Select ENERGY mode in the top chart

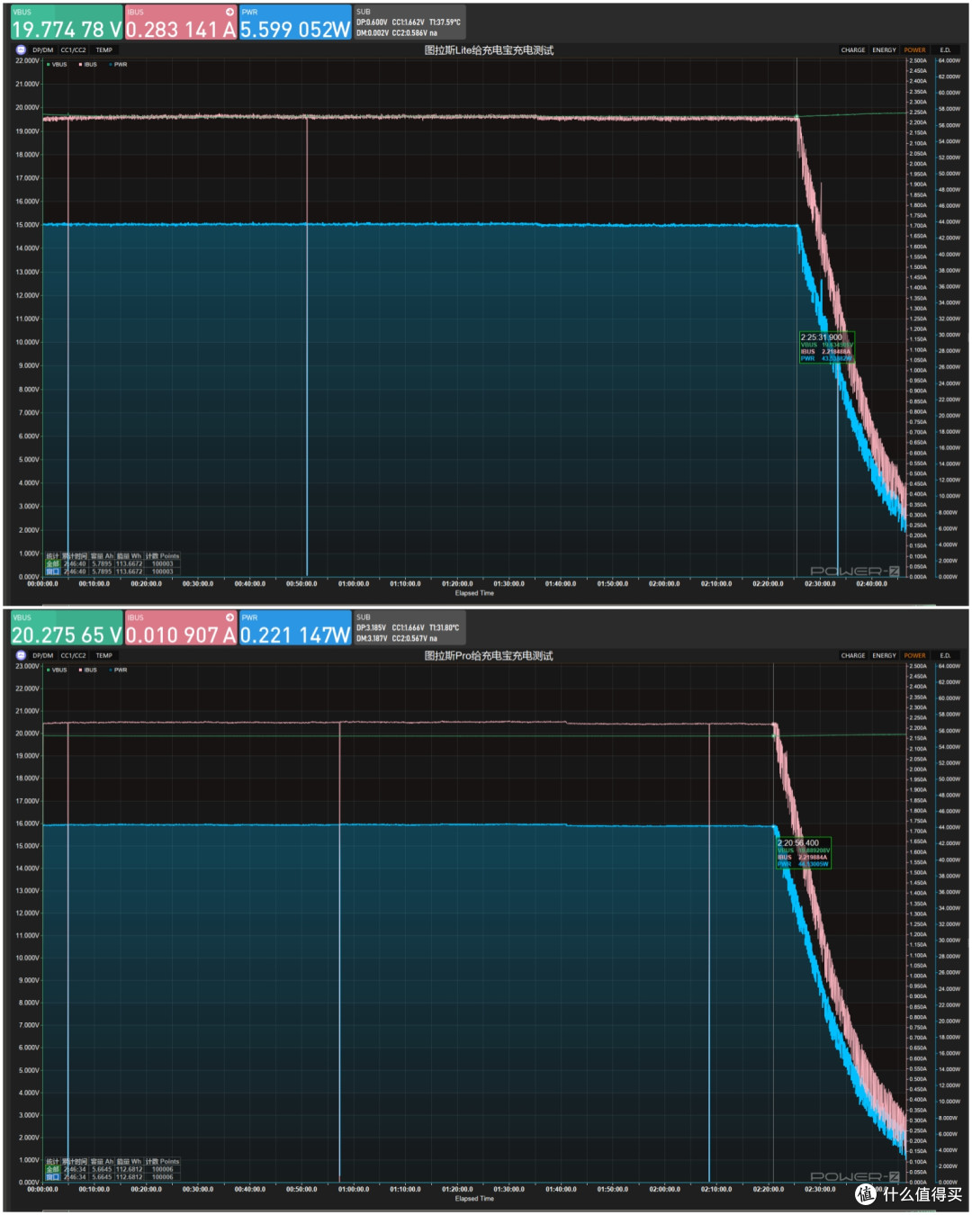tap(885, 50)
